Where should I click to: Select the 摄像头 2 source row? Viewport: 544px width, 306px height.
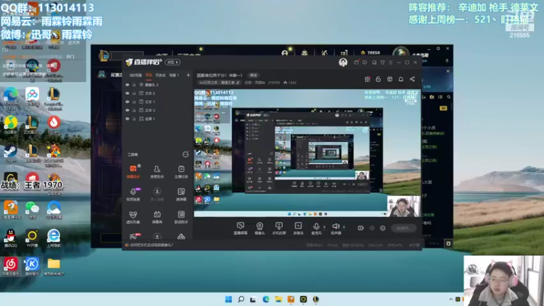pos(158,84)
